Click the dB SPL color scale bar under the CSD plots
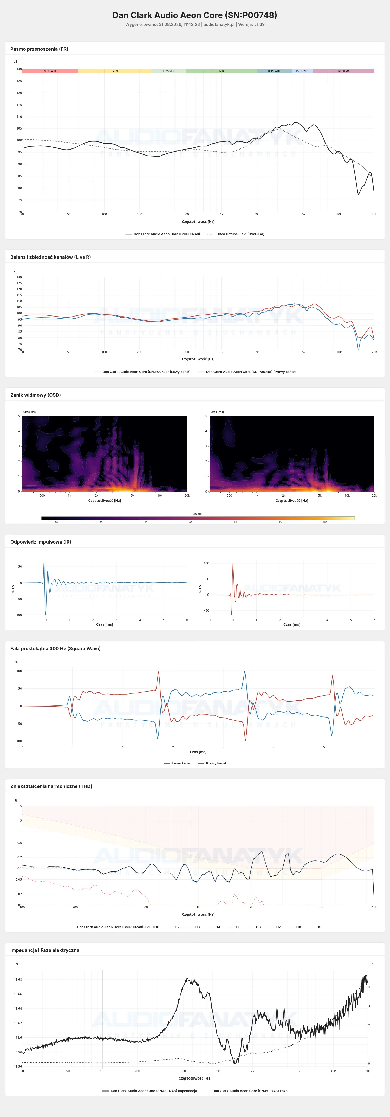Screen dimensions: 390x1117 coord(198,518)
